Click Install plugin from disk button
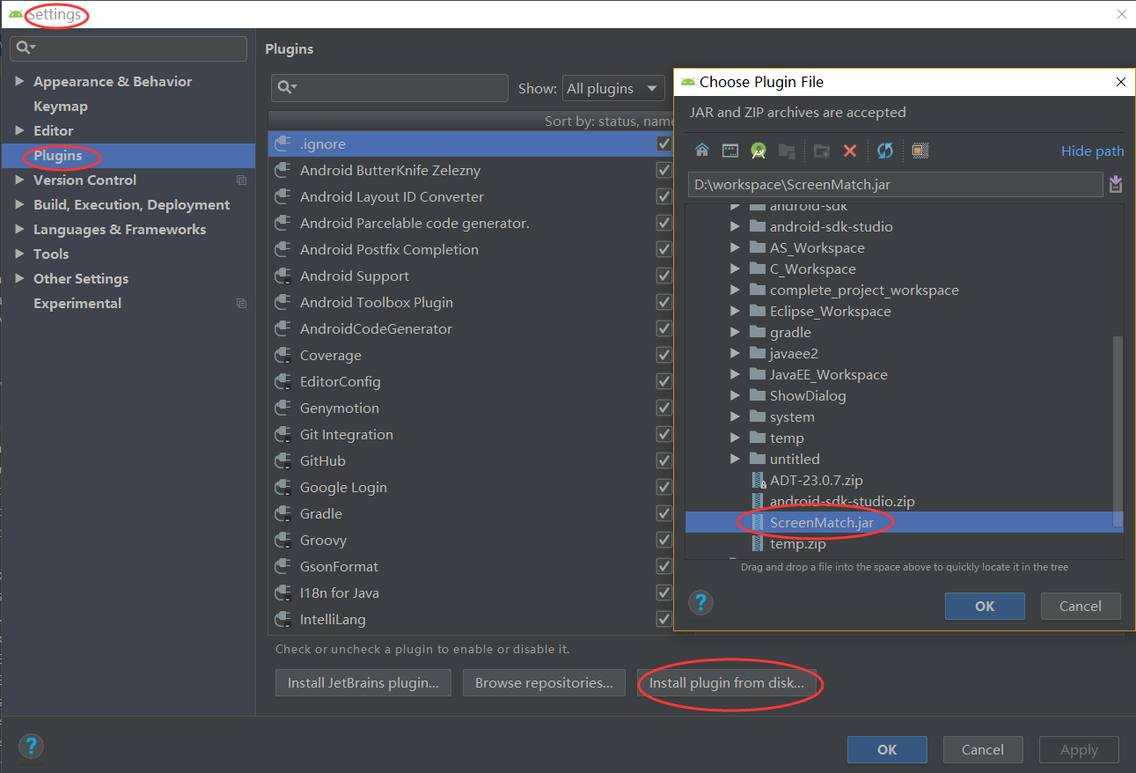Screen dimensions: 1136x773 click(727, 682)
